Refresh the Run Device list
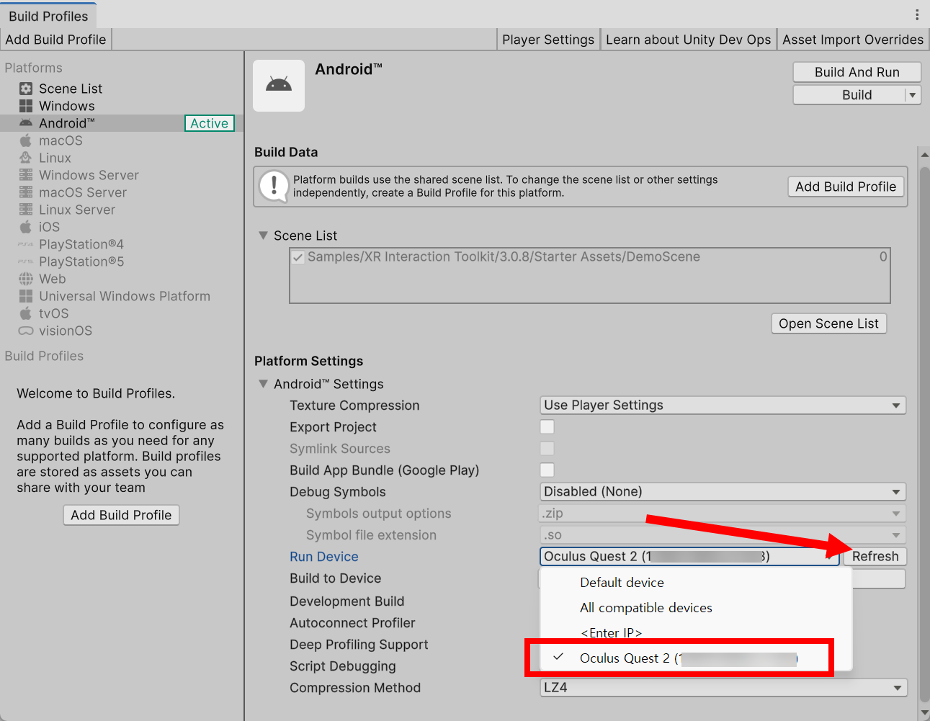This screenshot has height=721, width=930. pyautogui.click(x=875, y=556)
